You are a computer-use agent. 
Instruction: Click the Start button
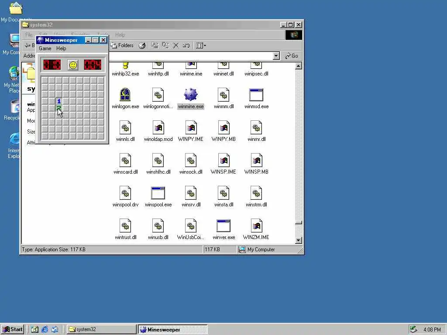12,329
